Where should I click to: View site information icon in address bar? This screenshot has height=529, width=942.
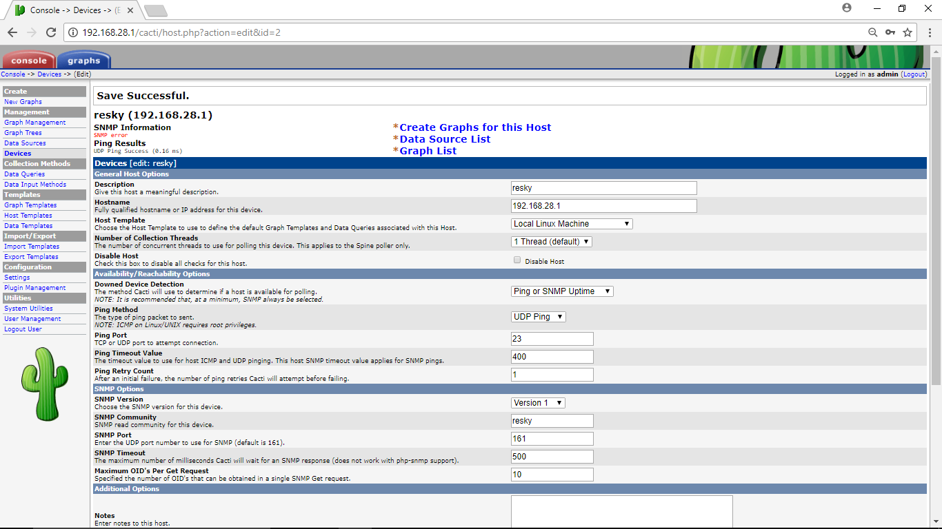click(x=73, y=32)
